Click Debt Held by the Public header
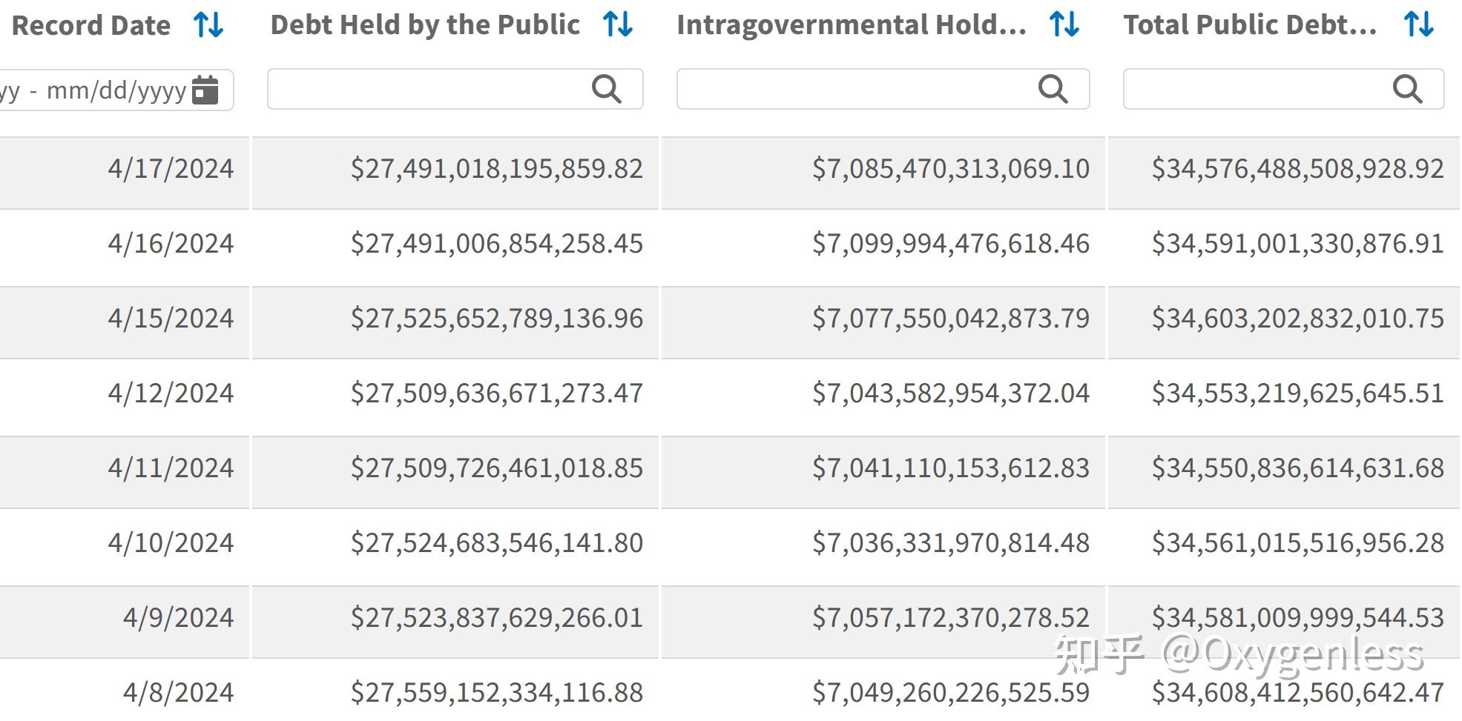This screenshot has height=721, width=1462. [x=425, y=25]
